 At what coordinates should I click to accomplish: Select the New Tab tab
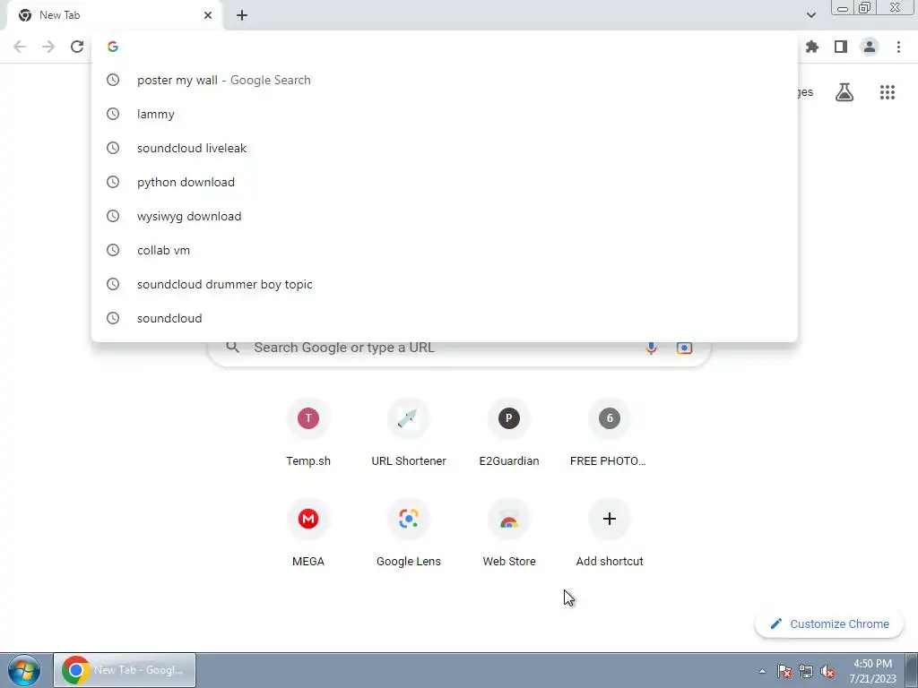pyautogui.click(x=112, y=16)
